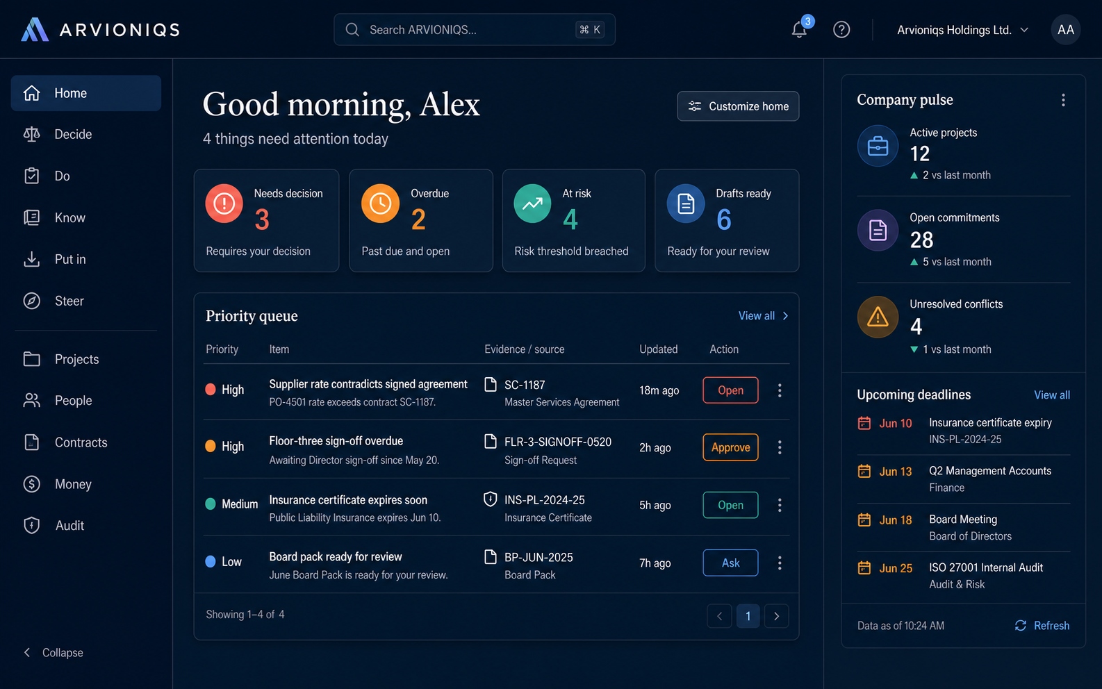Refresh the Company pulse data
Image resolution: width=1102 pixels, height=689 pixels.
click(1042, 626)
